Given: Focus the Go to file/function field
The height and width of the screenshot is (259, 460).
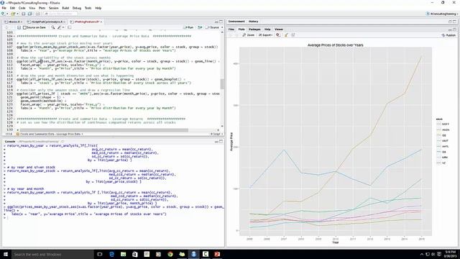Looking at the screenshot, I should click(x=60, y=14).
